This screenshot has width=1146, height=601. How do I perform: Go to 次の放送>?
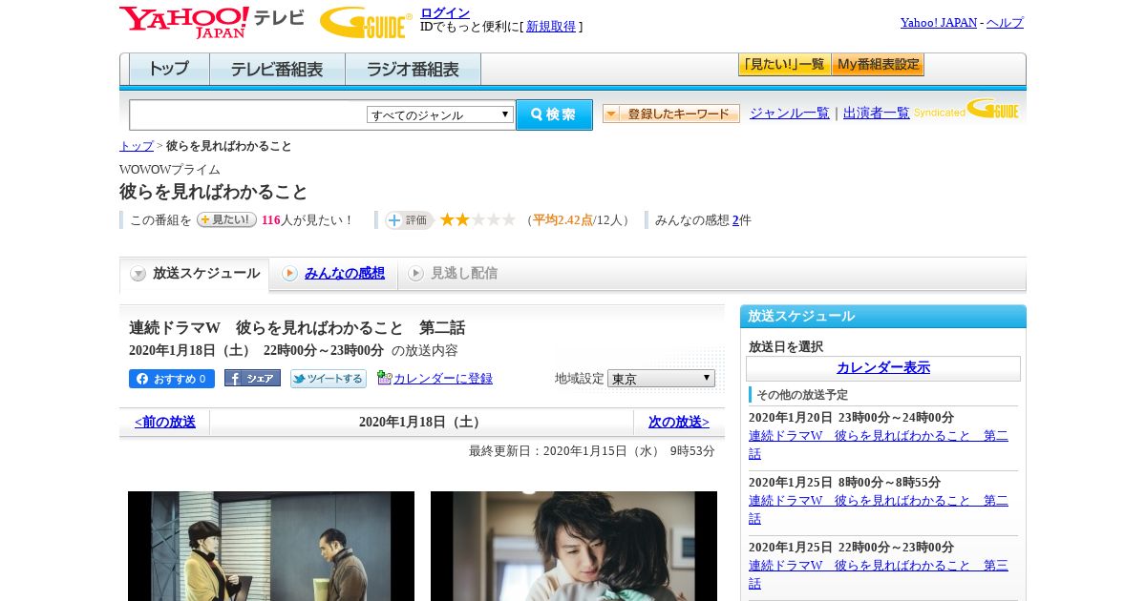679,422
